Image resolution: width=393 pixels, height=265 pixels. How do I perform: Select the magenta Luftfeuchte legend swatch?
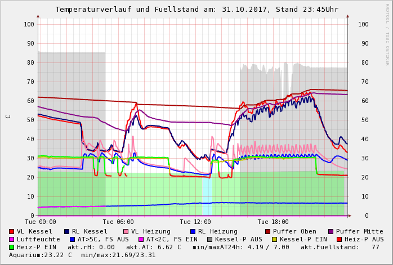tap(12, 239)
